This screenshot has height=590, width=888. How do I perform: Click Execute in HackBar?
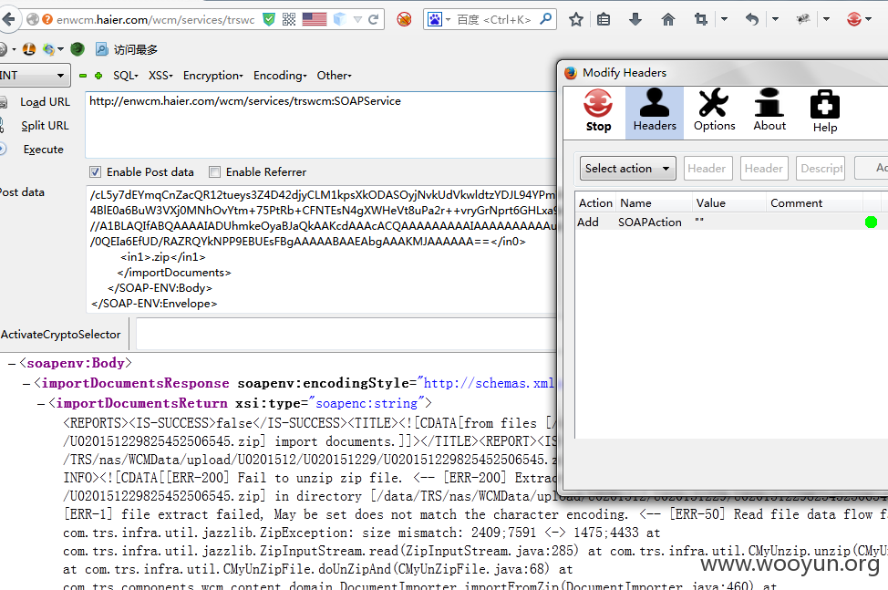pos(44,150)
